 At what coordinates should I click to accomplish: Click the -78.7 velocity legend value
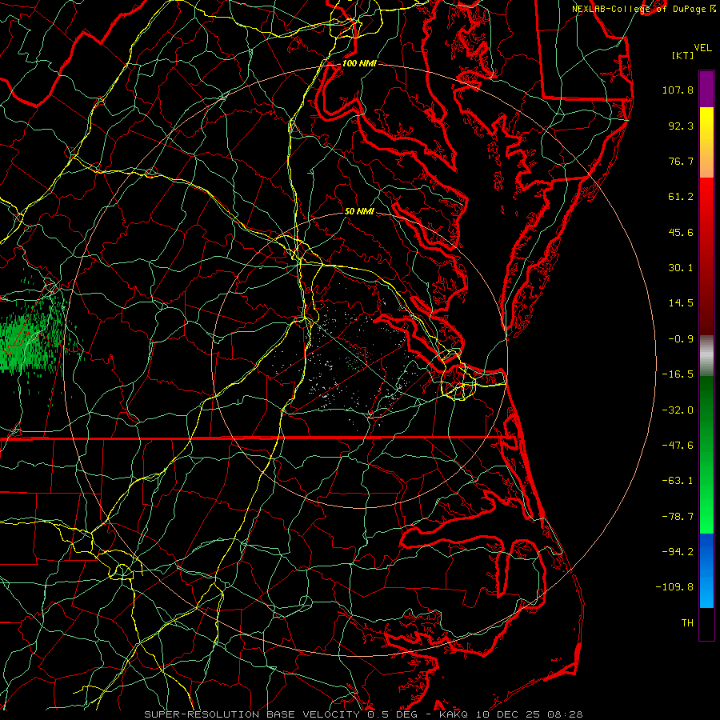click(678, 517)
